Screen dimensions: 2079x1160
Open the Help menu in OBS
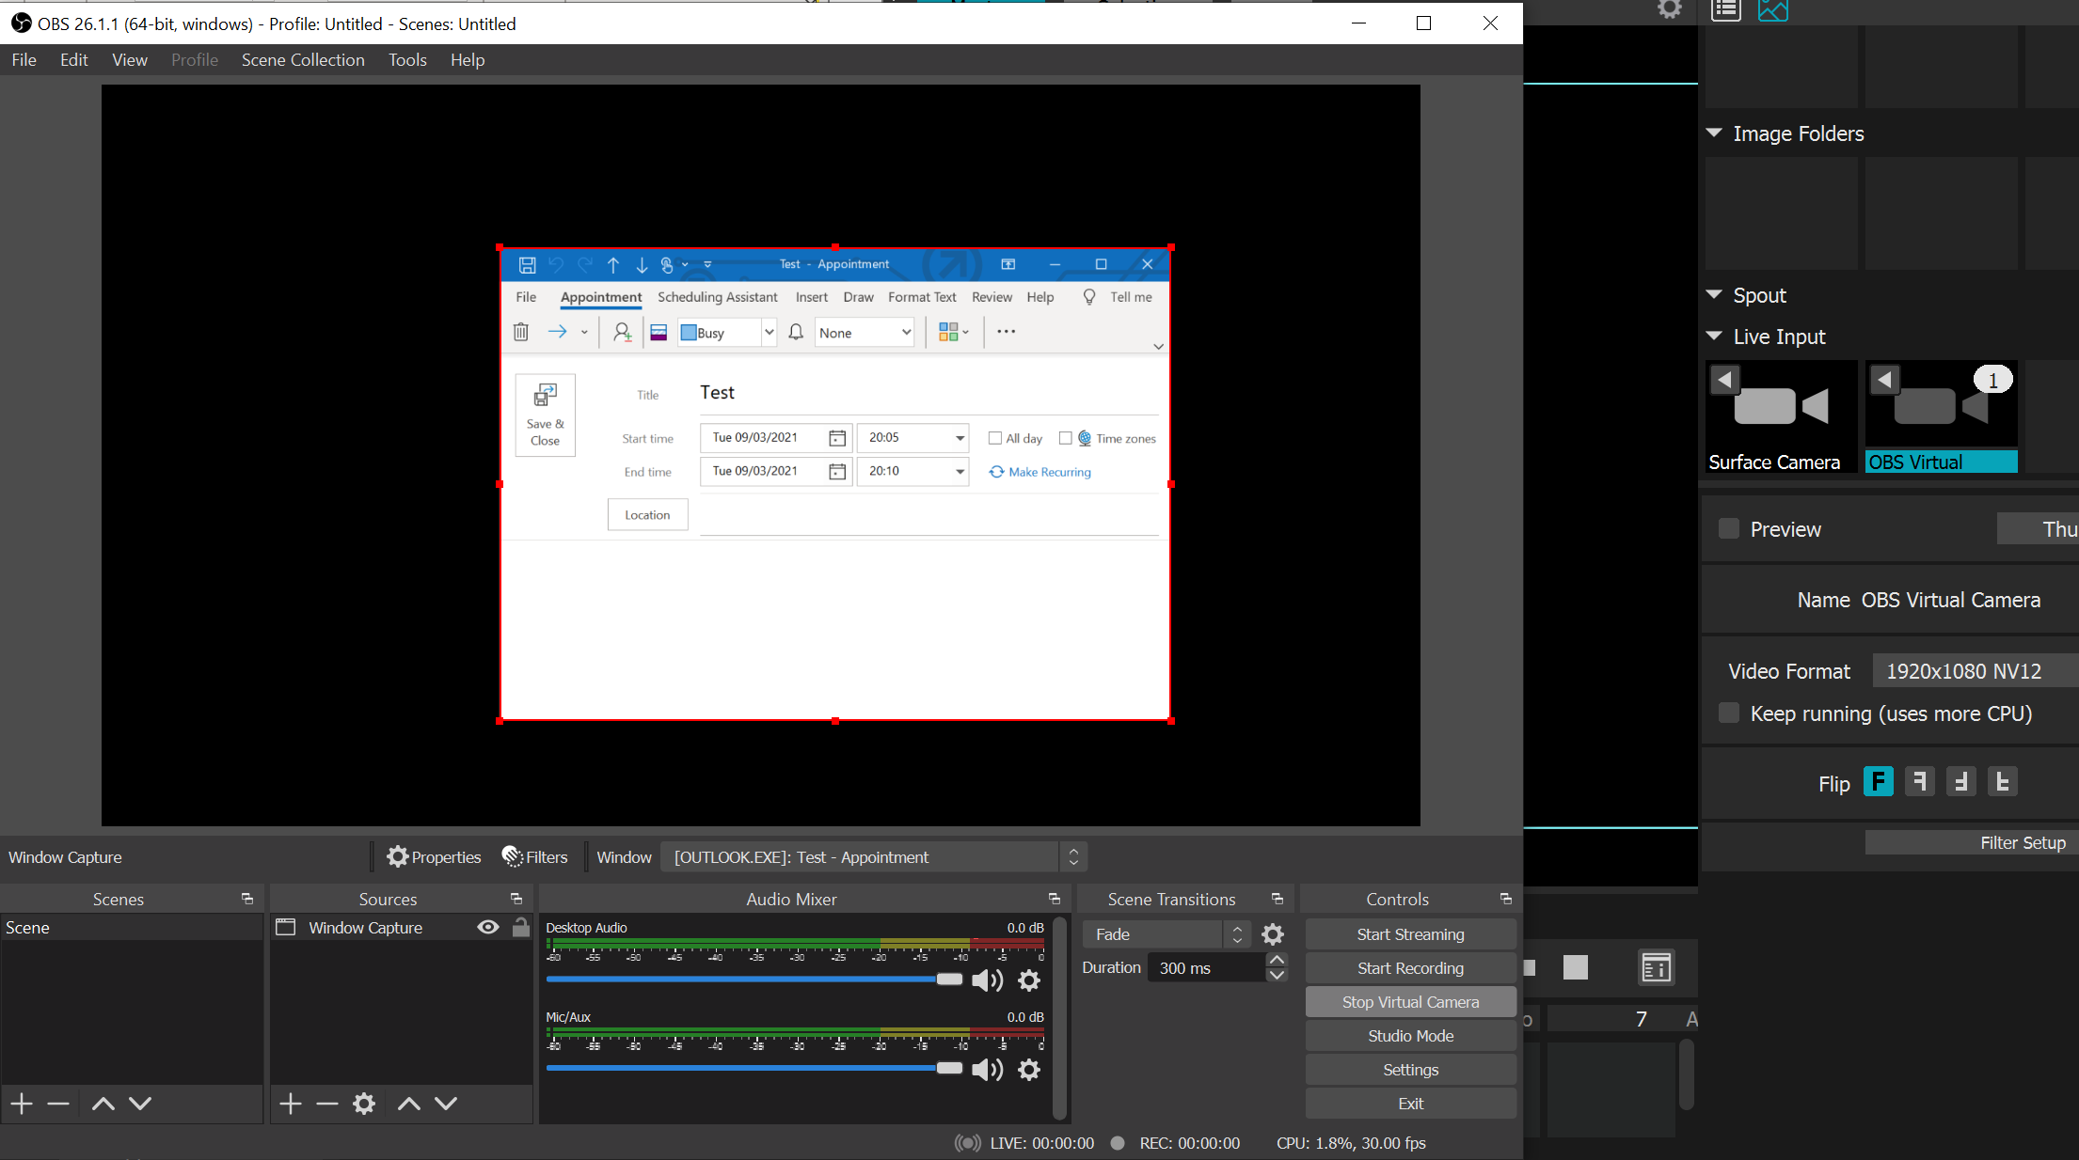click(x=468, y=59)
